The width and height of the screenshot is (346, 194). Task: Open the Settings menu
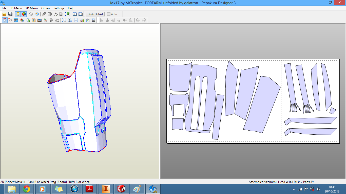[59, 8]
